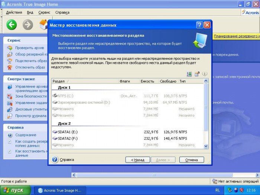Screen dimensions: 260x195
Task: Sort list by the Свободно column header
Action: 169,81
